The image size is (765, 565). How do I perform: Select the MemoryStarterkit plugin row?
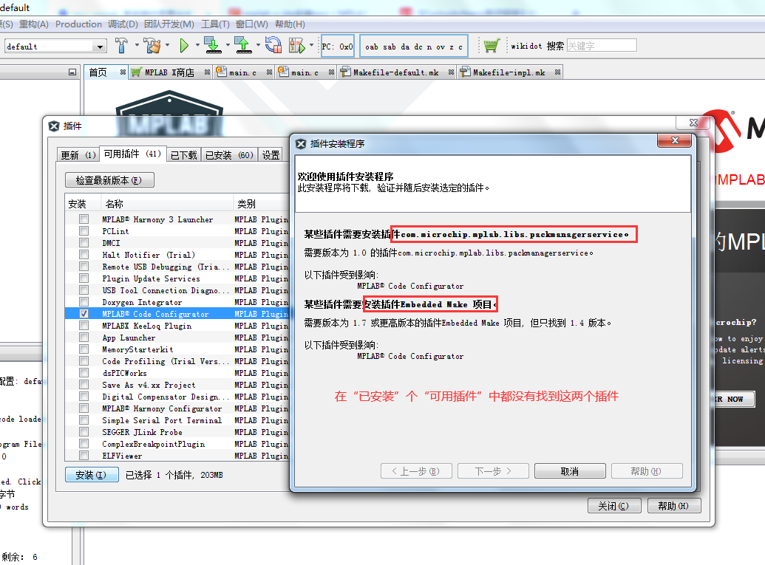[177, 349]
